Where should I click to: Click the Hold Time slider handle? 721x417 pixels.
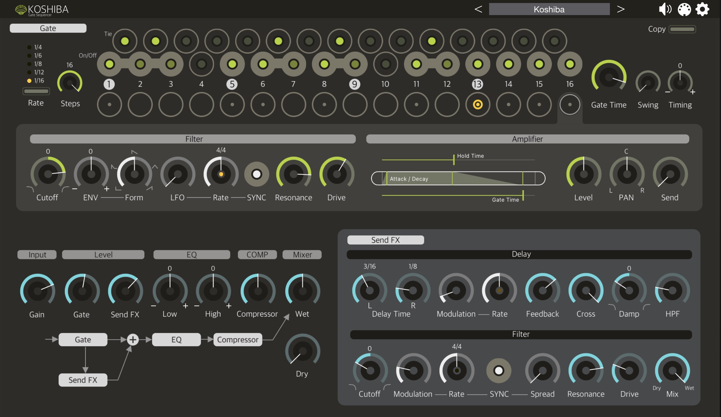click(x=453, y=160)
